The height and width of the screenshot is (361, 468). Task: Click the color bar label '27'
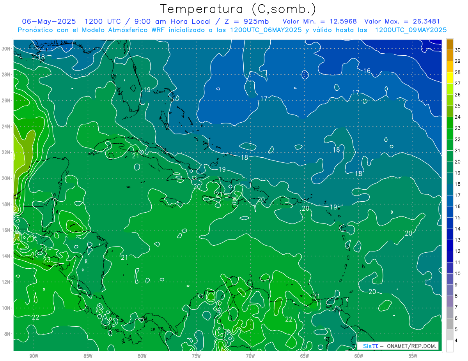[x=458, y=83]
